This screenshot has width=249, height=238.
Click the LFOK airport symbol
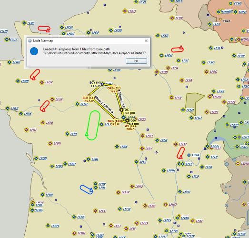tap(161, 56)
